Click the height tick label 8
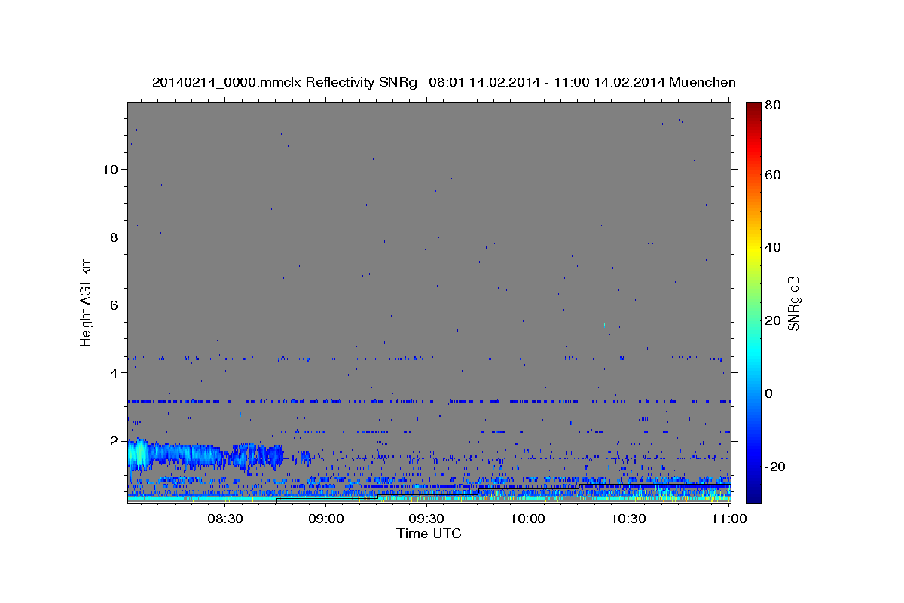Image resolution: width=904 pixels, height=603 pixels. point(115,237)
